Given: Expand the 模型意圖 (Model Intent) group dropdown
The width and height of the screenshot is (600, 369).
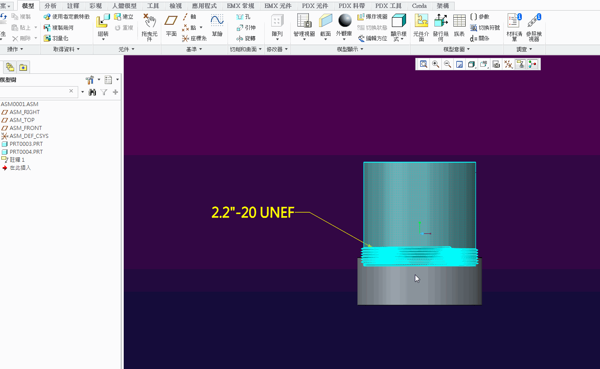Looking at the screenshot, I should [456, 49].
